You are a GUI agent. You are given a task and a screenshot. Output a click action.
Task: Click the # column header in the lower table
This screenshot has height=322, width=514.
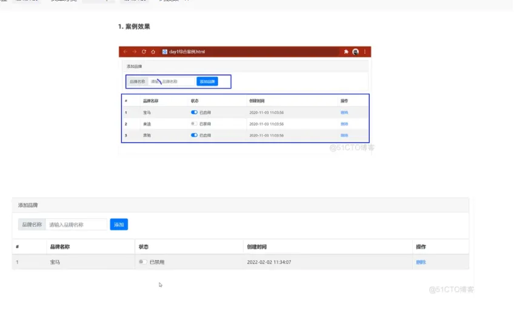[18, 247]
